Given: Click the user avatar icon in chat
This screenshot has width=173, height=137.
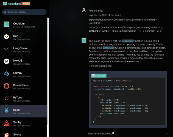Looking at the screenshot, I should (x=84, y=10).
